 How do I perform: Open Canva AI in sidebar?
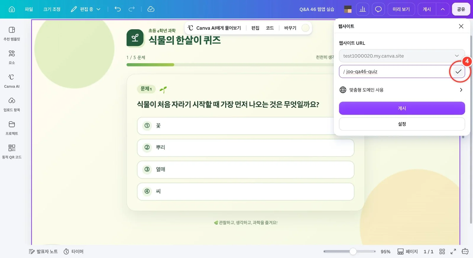(12, 81)
